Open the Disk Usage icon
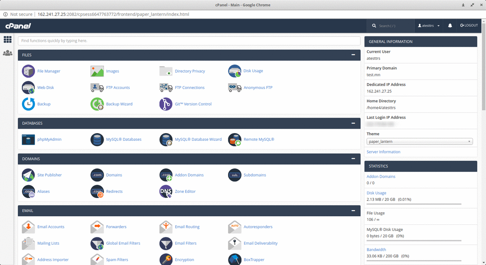This screenshot has height=265, width=486. [235, 71]
